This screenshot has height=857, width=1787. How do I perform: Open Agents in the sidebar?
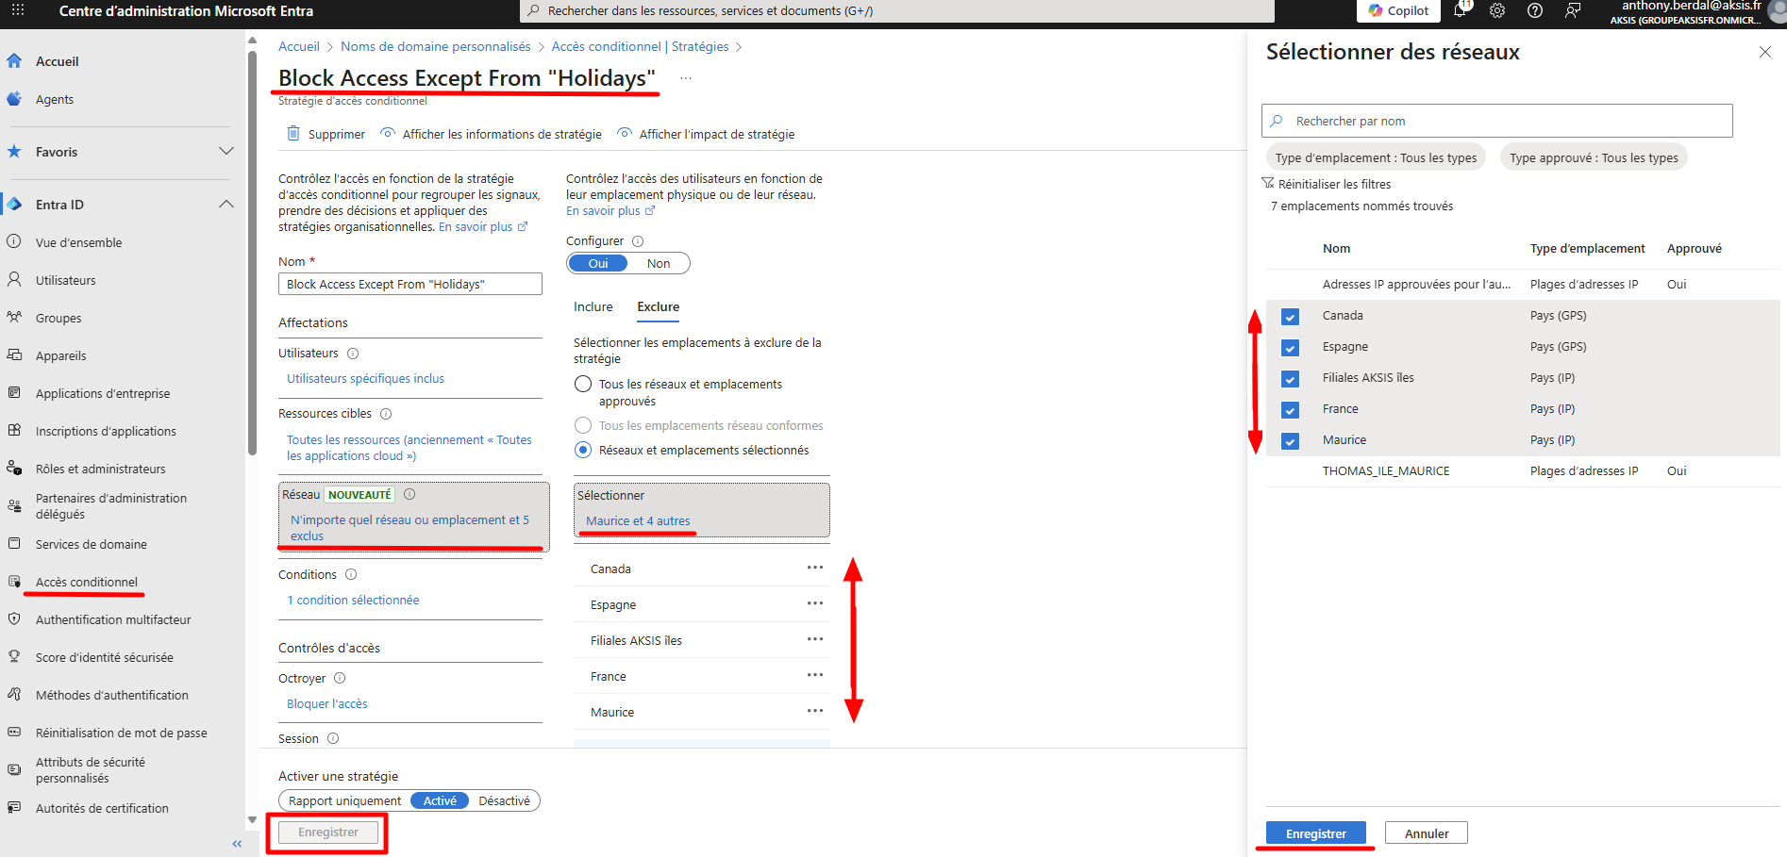55,99
